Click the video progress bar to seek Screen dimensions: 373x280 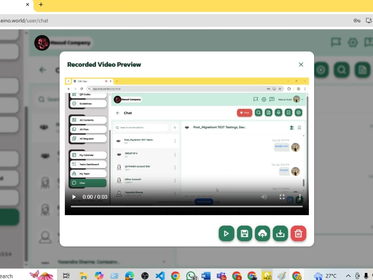point(187,206)
